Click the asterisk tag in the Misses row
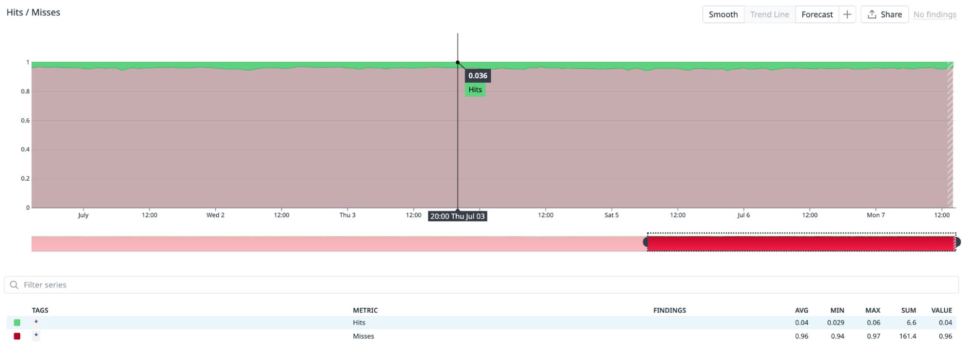The height and width of the screenshot is (358, 965). click(36, 336)
